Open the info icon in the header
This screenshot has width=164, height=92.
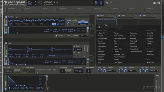(159, 3)
